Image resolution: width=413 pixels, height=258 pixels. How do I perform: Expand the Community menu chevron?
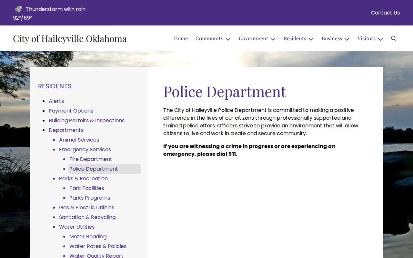[x=228, y=39]
